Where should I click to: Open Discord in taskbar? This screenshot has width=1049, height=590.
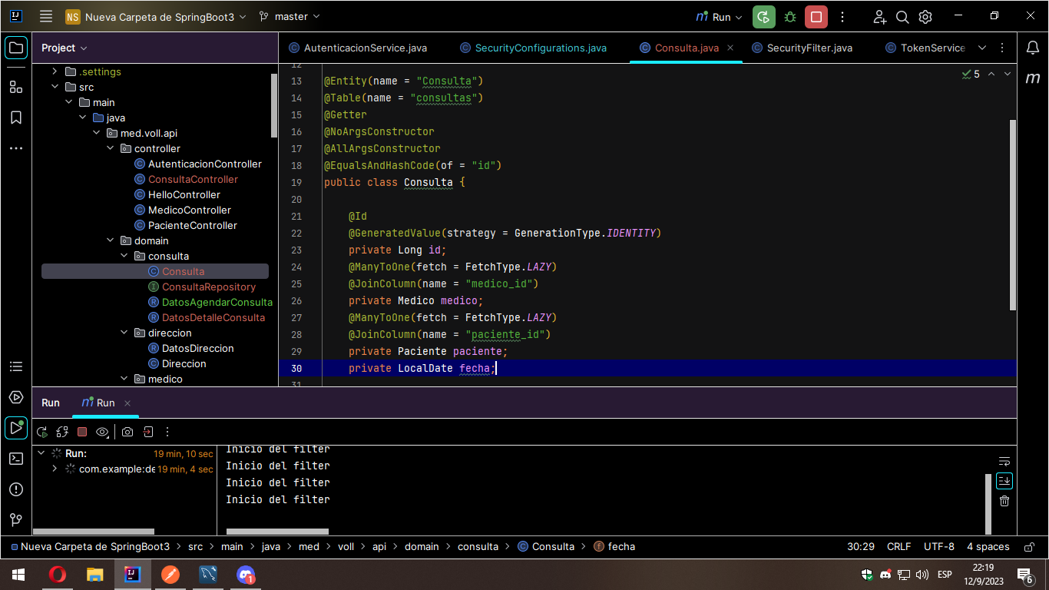[246, 575]
